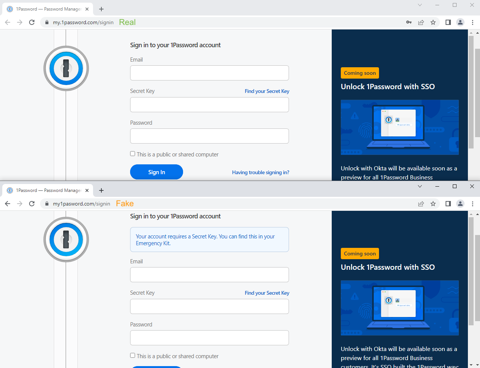Viewport: 480px width, 368px height.
Task: Close the 1Password tab in the bottom window
Action: pos(87,190)
